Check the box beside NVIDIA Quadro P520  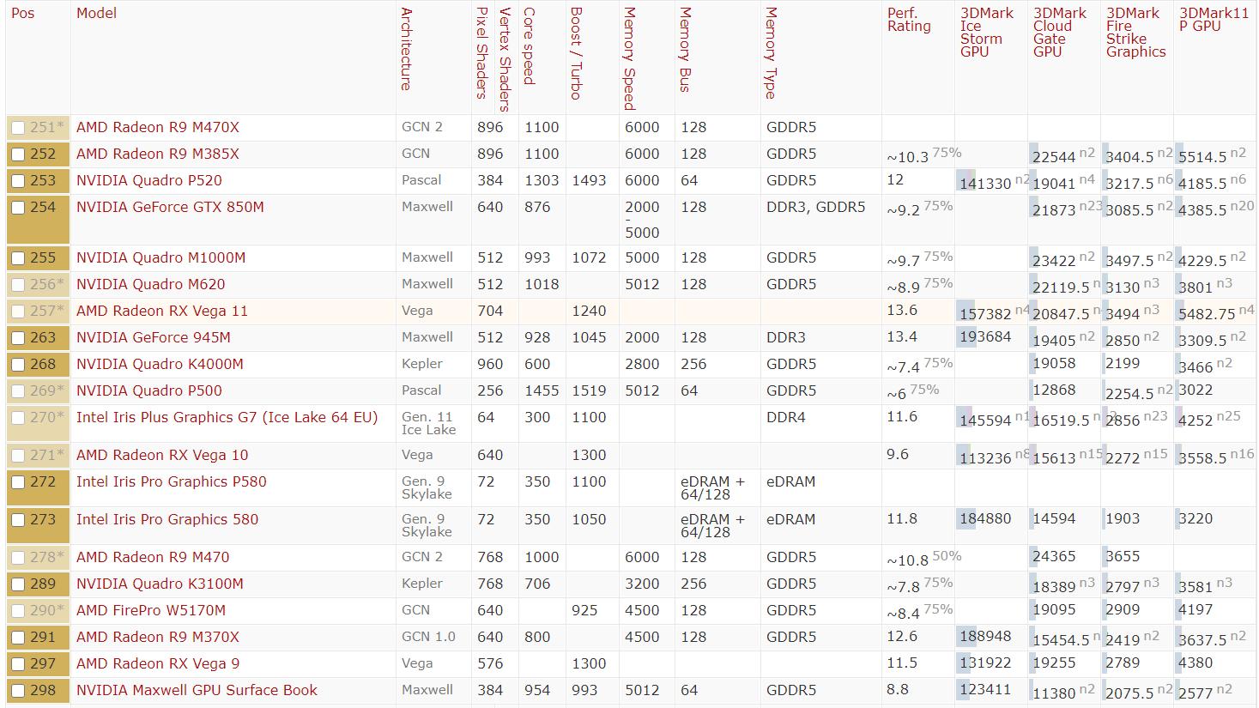pos(18,181)
